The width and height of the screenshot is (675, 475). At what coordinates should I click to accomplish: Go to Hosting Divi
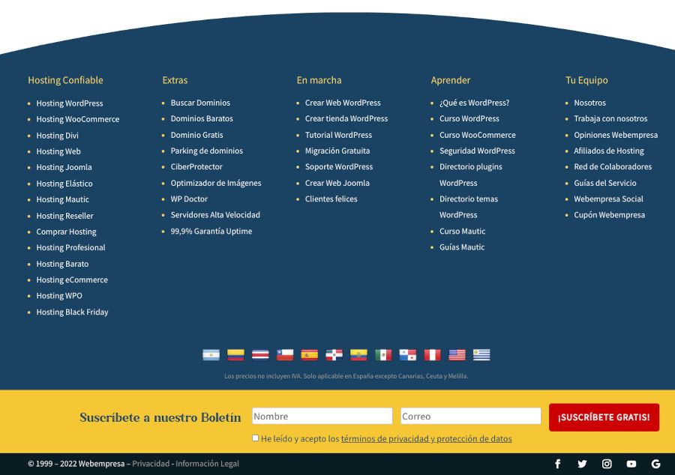[x=57, y=136]
